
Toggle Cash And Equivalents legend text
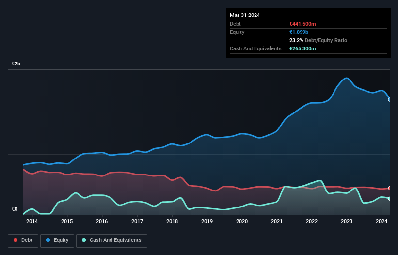point(115,240)
